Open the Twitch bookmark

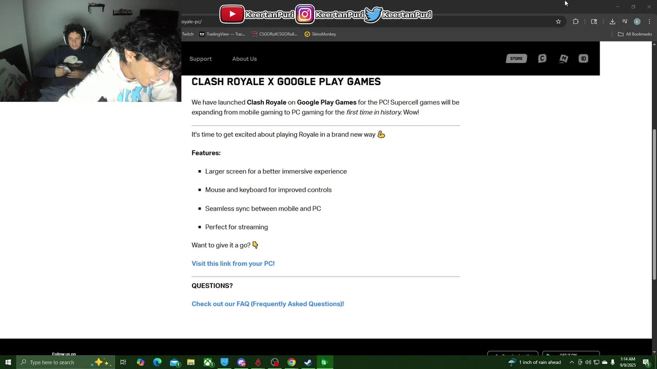pyautogui.click(x=187, y=34)
